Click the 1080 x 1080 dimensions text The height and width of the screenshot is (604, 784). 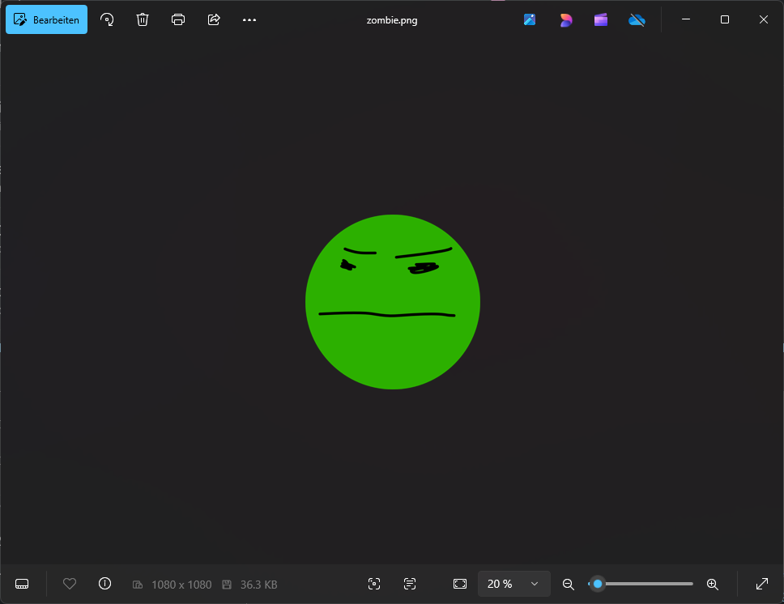pyautogui.click(x=181, y=585)
